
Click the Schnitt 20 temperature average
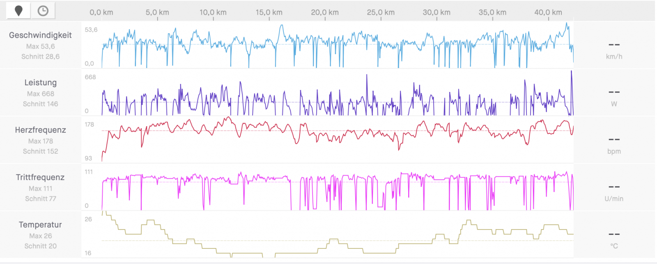pos(40,246)
